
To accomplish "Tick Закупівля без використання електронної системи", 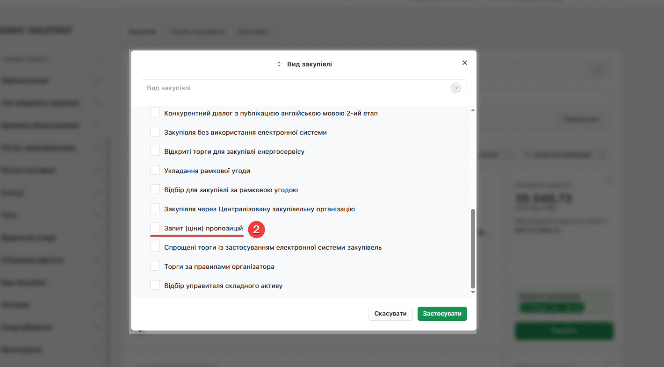I will click(x=155, y=132).
